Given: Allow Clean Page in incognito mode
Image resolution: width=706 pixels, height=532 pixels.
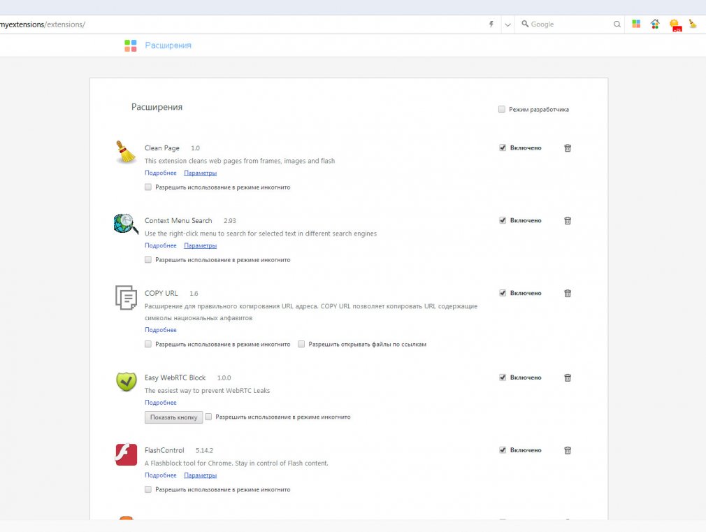Looking at the screenshot, I should click(x=147, y=187).
